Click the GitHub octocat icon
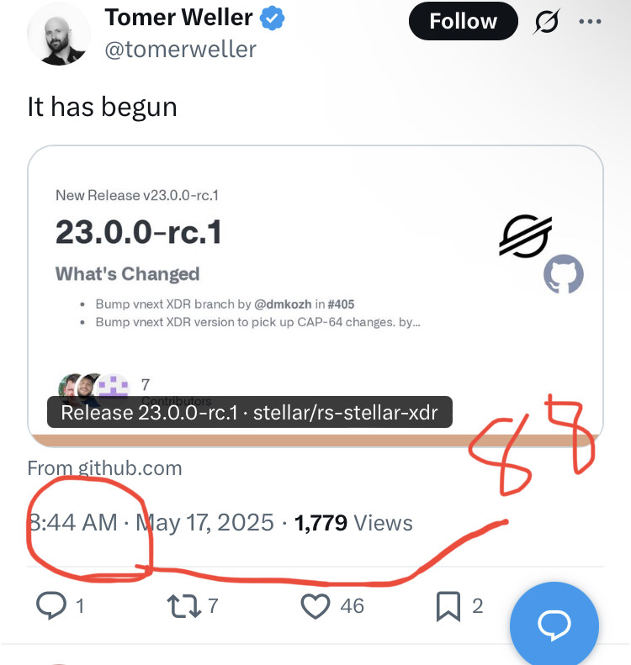The height and width of the screenshot is (665, 631). coord(564,275)
